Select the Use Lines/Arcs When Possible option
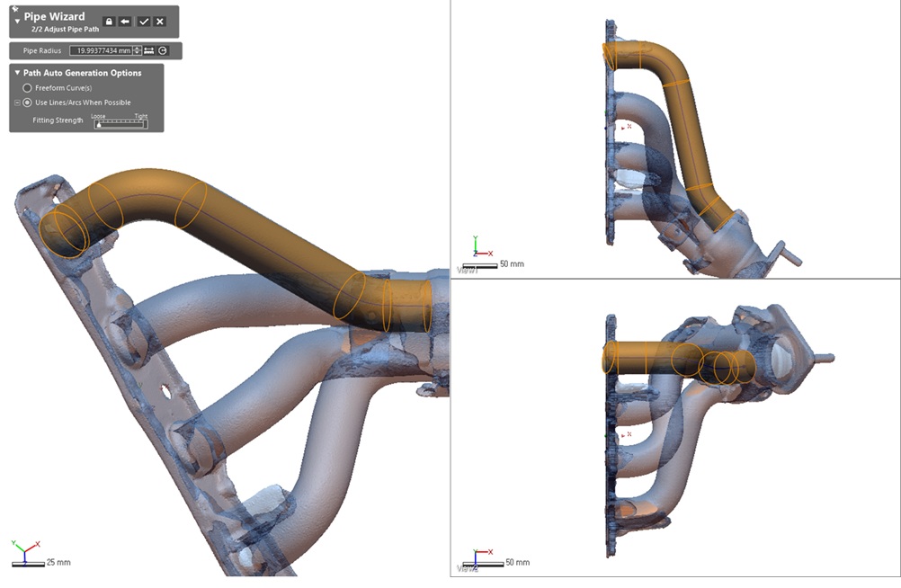The height and width of the screenshot is (588, 901). 27,102
